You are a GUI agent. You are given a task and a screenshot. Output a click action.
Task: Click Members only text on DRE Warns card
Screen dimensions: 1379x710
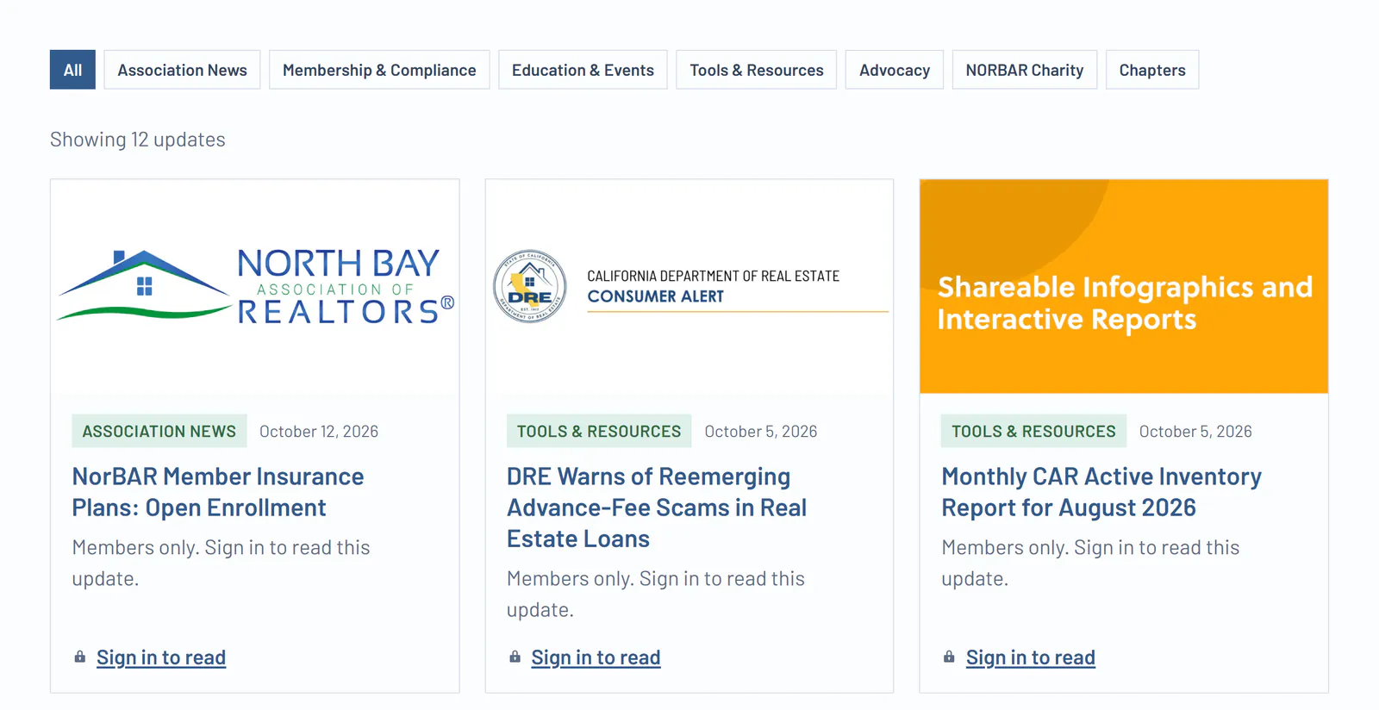(656, 594)
